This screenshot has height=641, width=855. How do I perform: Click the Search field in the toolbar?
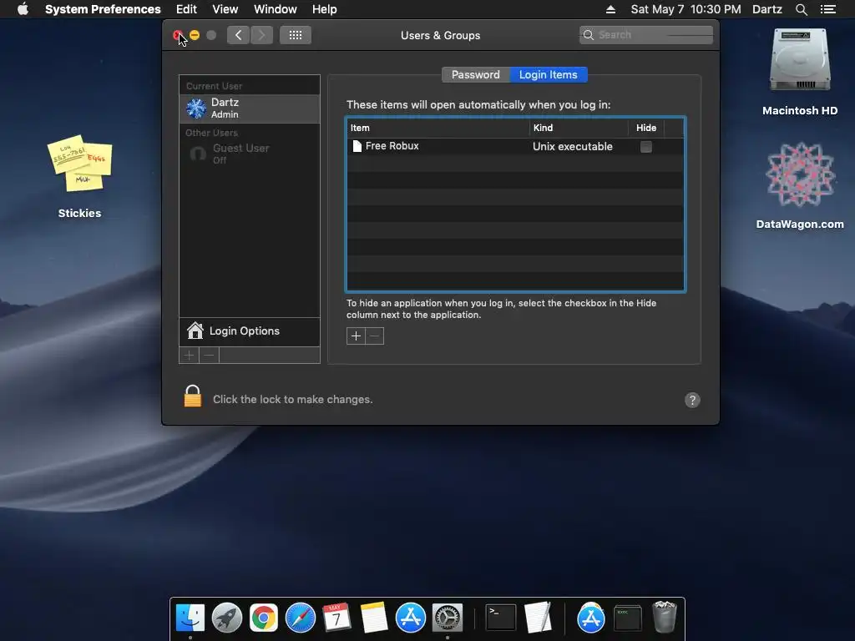point(646,35)
